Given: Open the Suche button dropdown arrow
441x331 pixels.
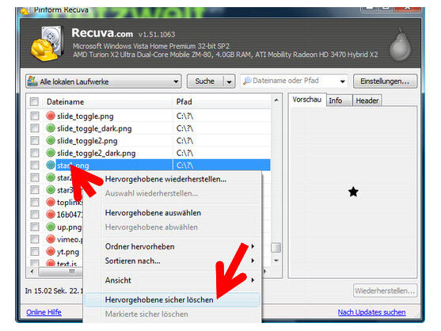Looking at the screenshot, I should coord(230,82).
